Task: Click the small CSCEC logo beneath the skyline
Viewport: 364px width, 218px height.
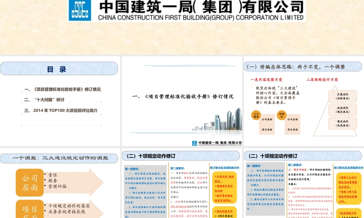Action: 194,144
